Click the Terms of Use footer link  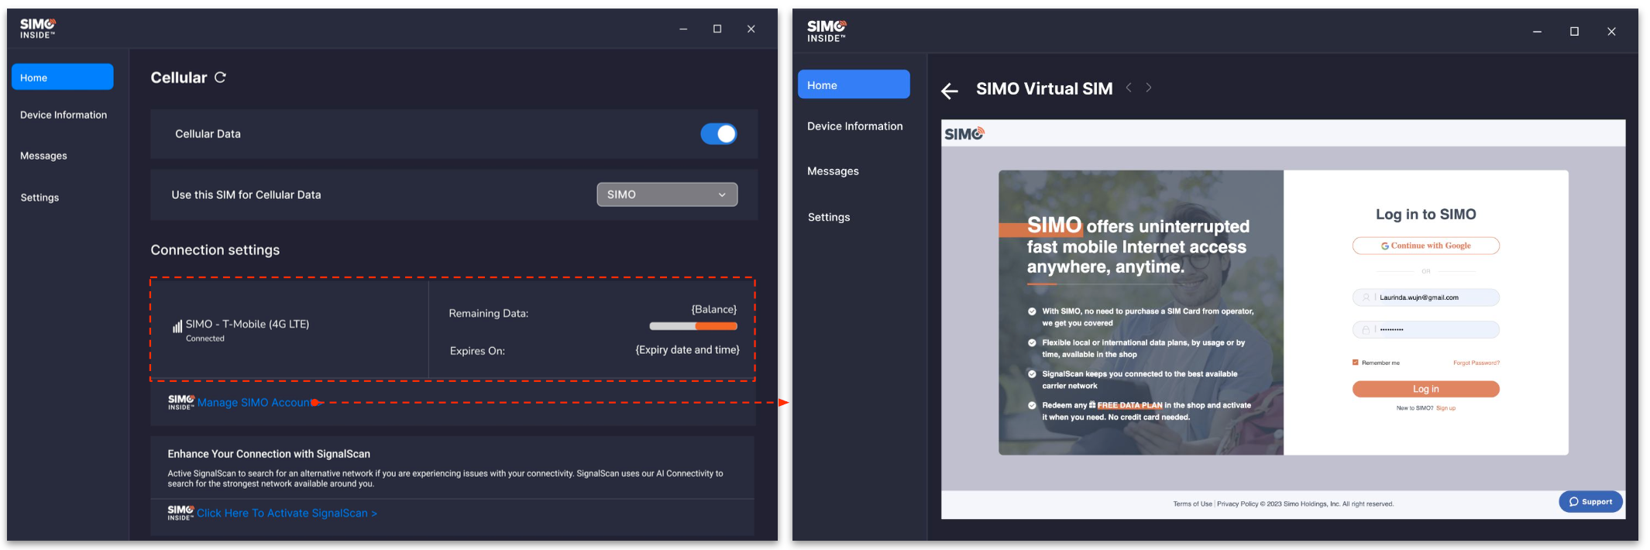click(x=1192, y=504)
